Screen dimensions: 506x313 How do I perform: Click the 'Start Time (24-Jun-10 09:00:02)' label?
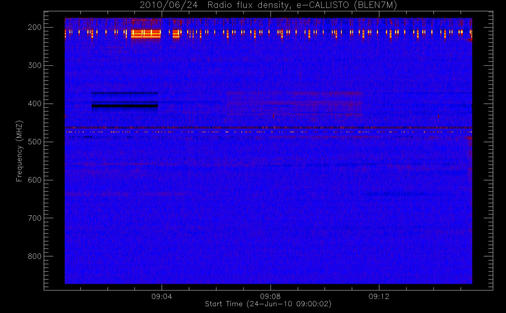(x=268, y=304)
